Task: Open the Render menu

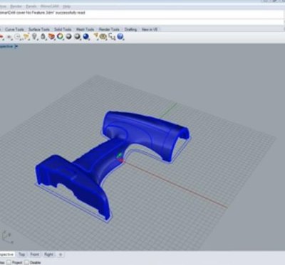Action: pyautogui.click(x=16, y=6)
